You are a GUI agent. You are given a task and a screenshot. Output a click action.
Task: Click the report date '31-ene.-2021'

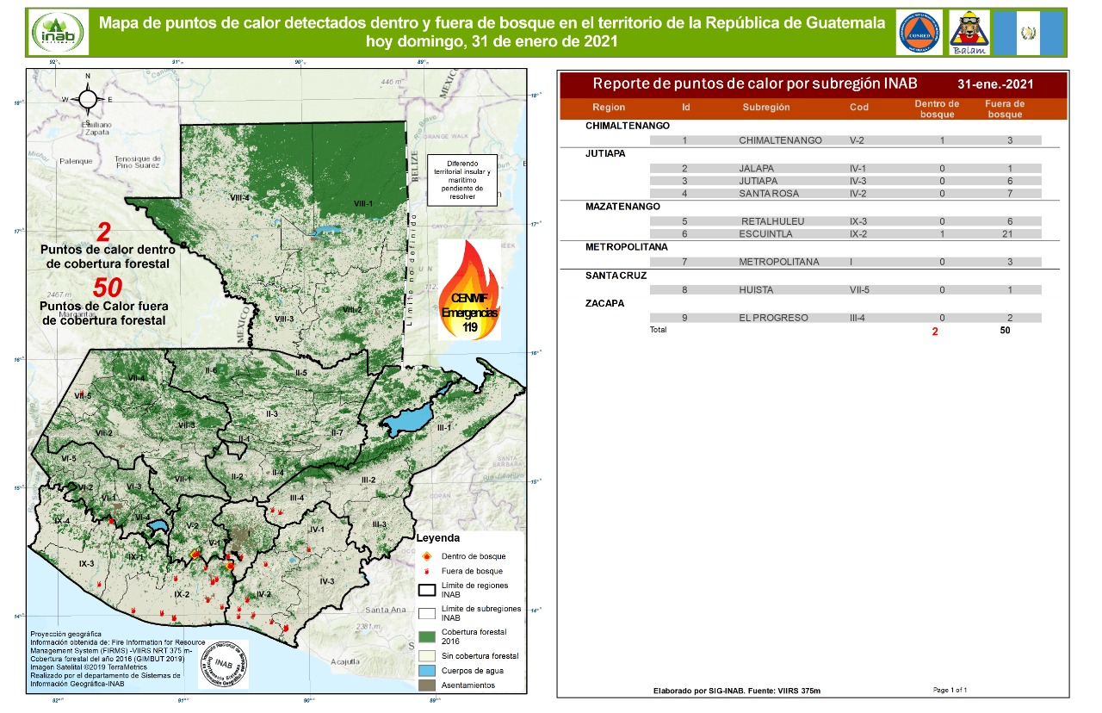click(x=995, y=85)
